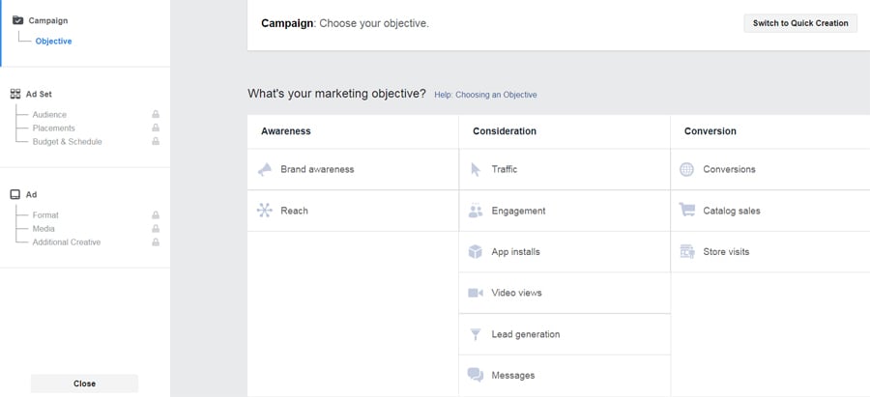
Task: Open the Ad Set section header
Action: point(39,95)
